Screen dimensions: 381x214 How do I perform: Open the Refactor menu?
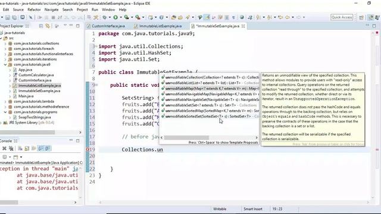34,10
